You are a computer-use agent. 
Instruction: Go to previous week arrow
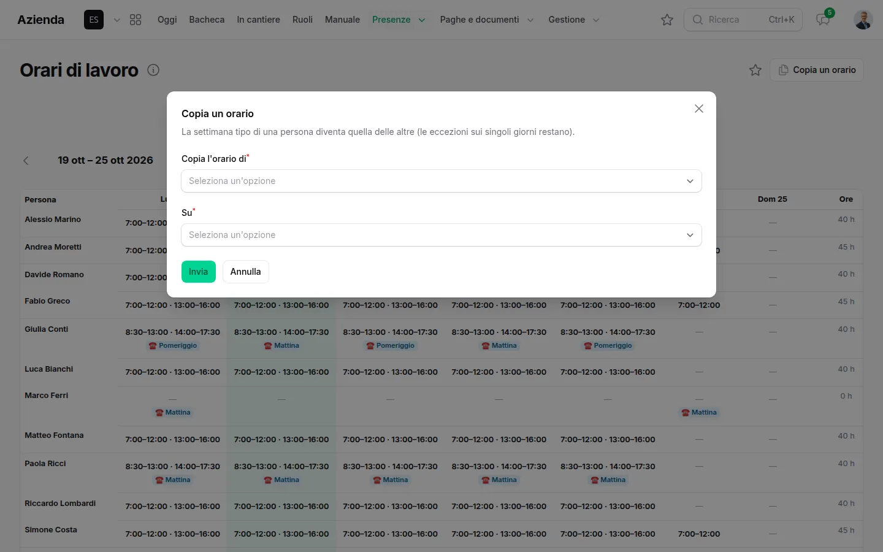[x=26, y=161]
